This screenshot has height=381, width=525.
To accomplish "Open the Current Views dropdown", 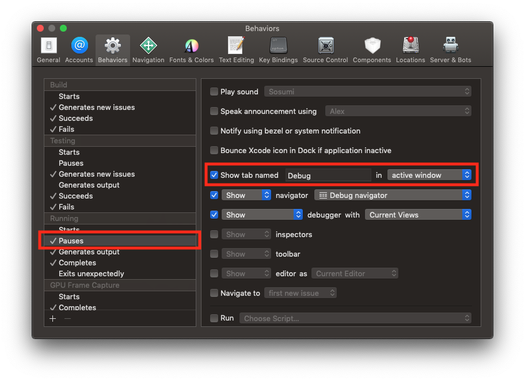I will tap(418, 215).
